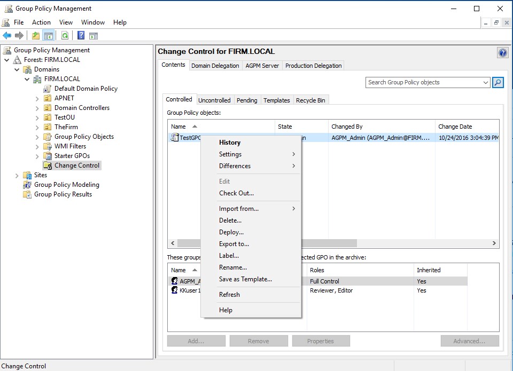The height and width of the screenshot is (371, 513).
Task: Click the Default Domain Policy icon
Action: pos(48,89)
